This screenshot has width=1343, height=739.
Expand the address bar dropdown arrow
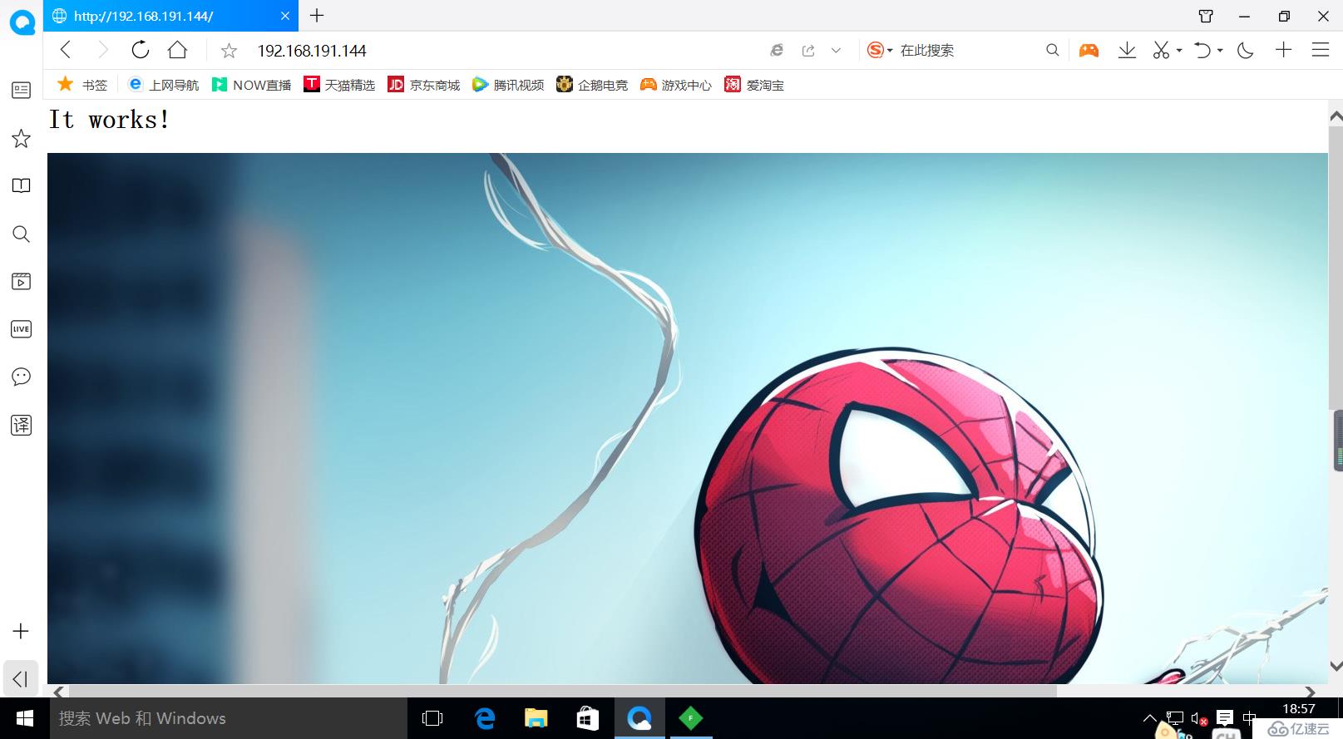(x=836, y=51)
